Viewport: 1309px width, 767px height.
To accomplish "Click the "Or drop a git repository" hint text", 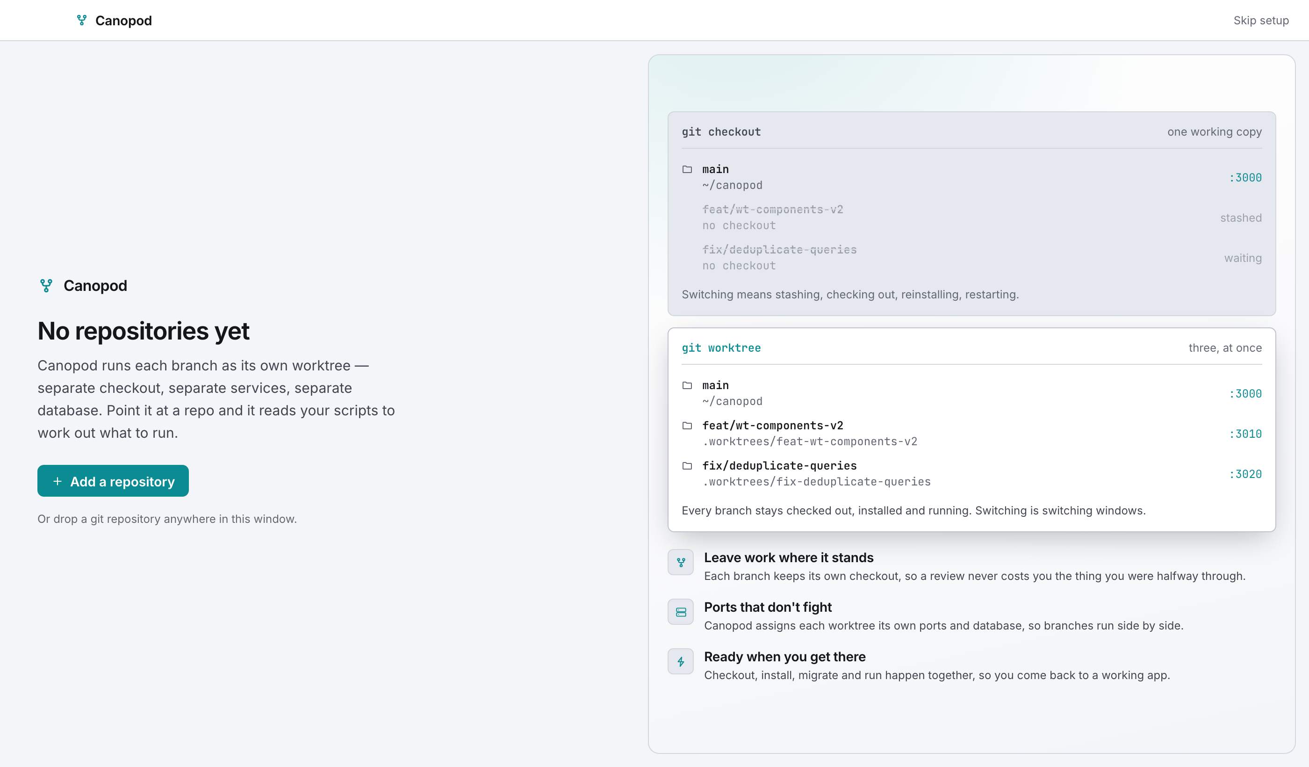I will [x=167, y=519].
